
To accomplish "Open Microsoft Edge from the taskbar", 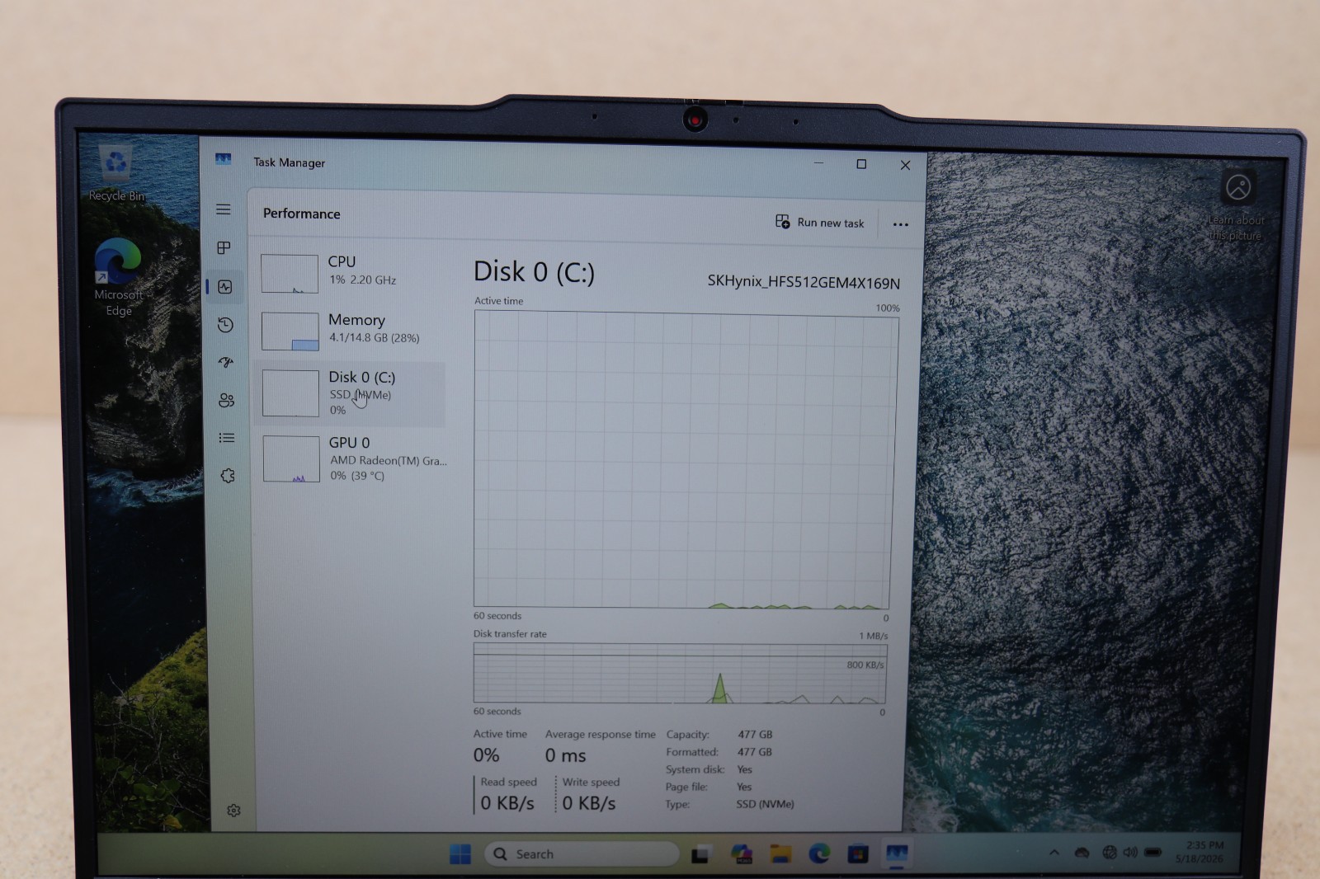I will click(819, 854).
